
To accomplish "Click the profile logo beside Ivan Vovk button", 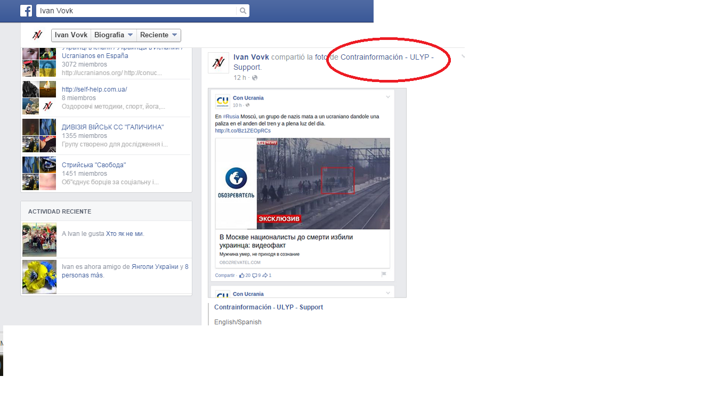I will pyautogui.click(x=37, y=35).
